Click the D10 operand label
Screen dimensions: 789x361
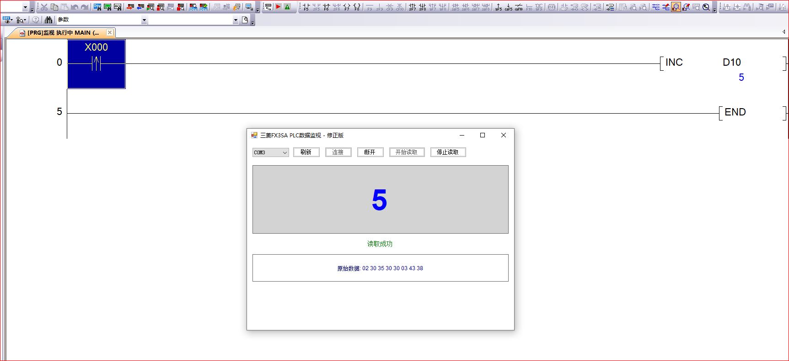tap(732, 63)
